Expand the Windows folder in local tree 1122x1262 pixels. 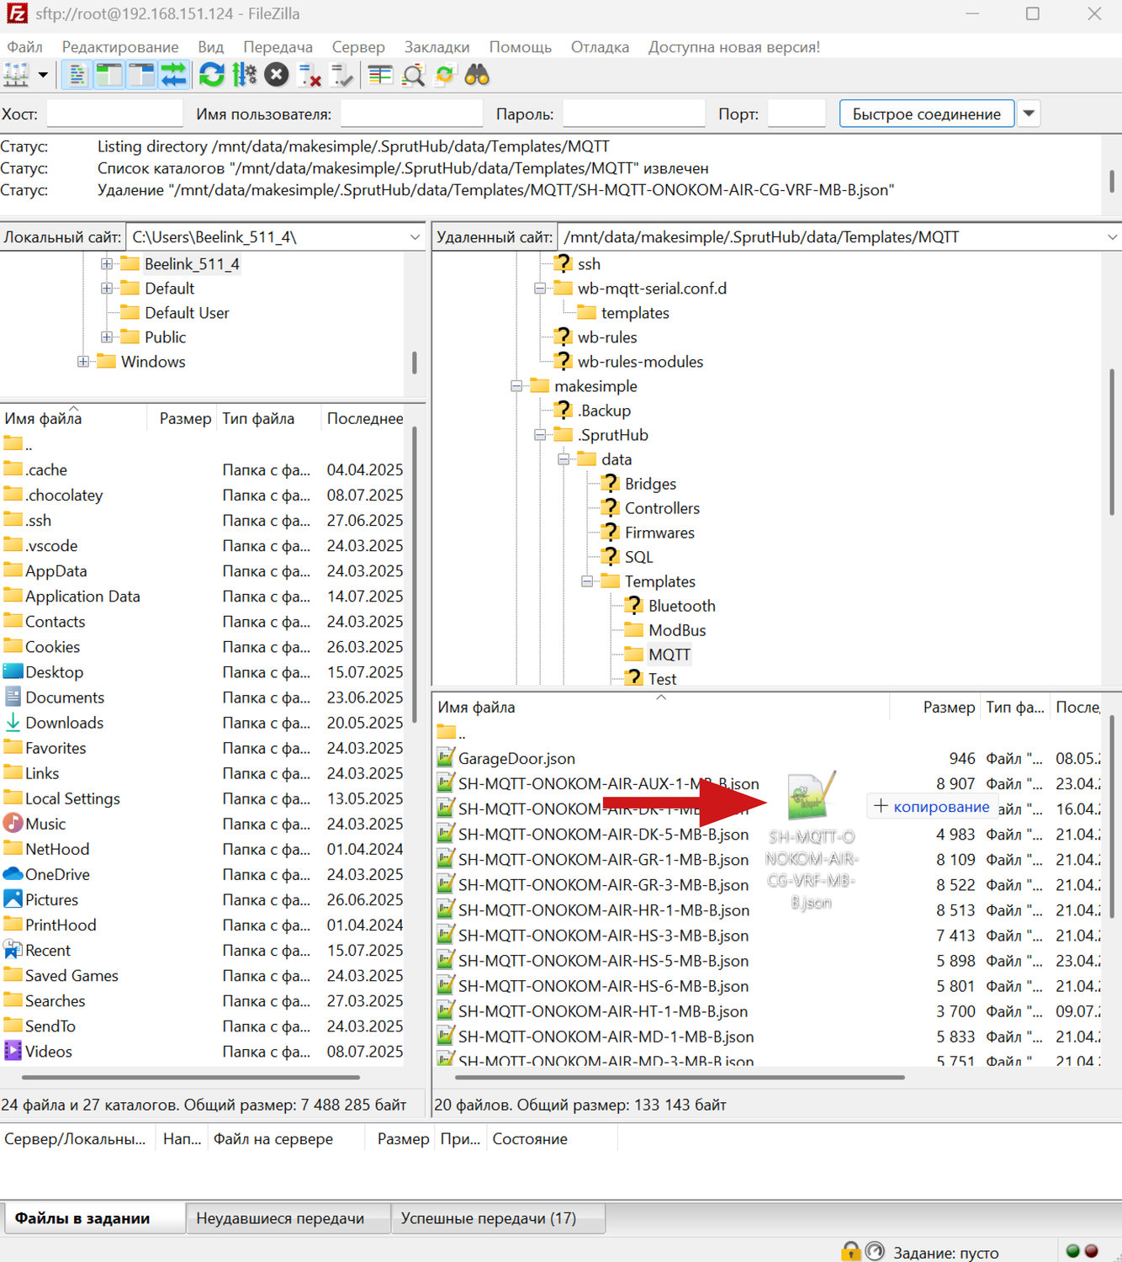(x=83, y=362)
